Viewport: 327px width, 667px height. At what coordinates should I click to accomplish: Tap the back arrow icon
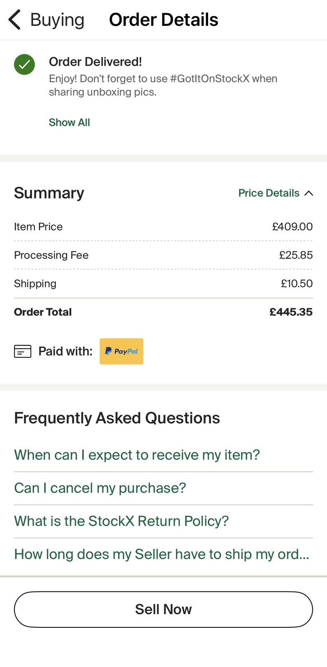[15, 20]
